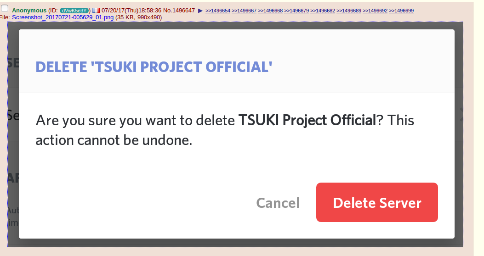Follow reply link >>1496667
Screen dimensions: 484x256
coord(244,11)
